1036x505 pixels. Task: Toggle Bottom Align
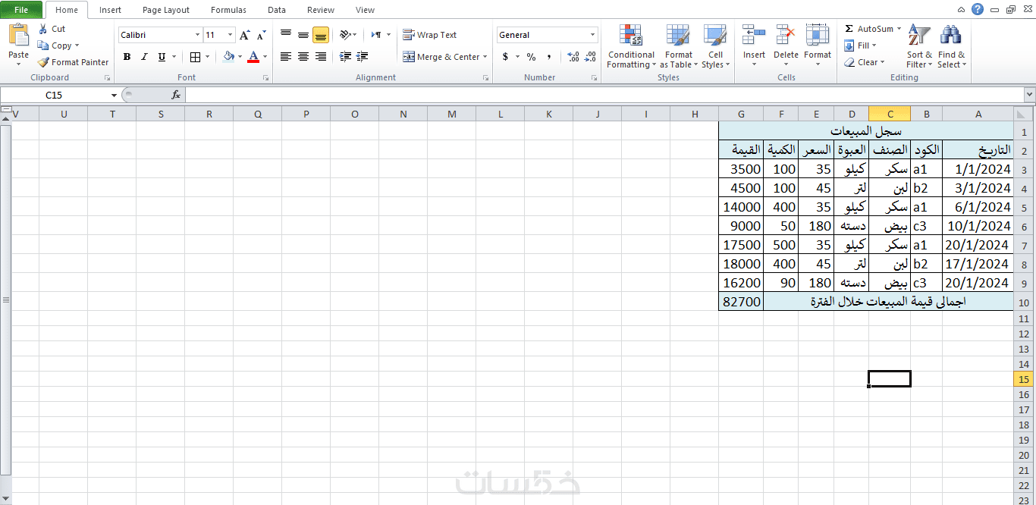(x=321, y=35)
